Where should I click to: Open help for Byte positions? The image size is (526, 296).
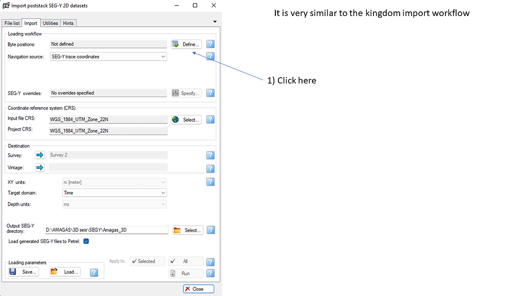(x=210, y=44)
